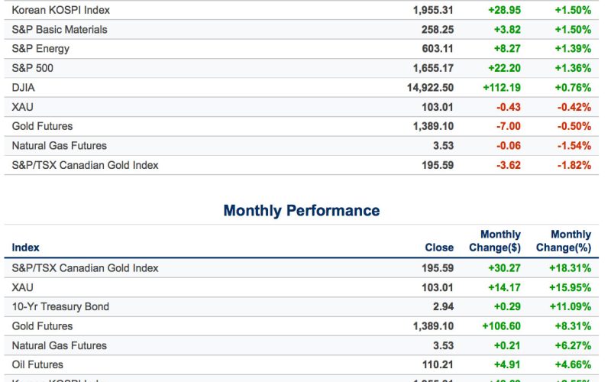Click the DJIA index name
This screenshot has width=611, height=382.
pyautogui.click(x=24, y=87)
